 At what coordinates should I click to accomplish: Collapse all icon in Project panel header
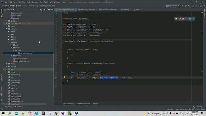[44, 10]
